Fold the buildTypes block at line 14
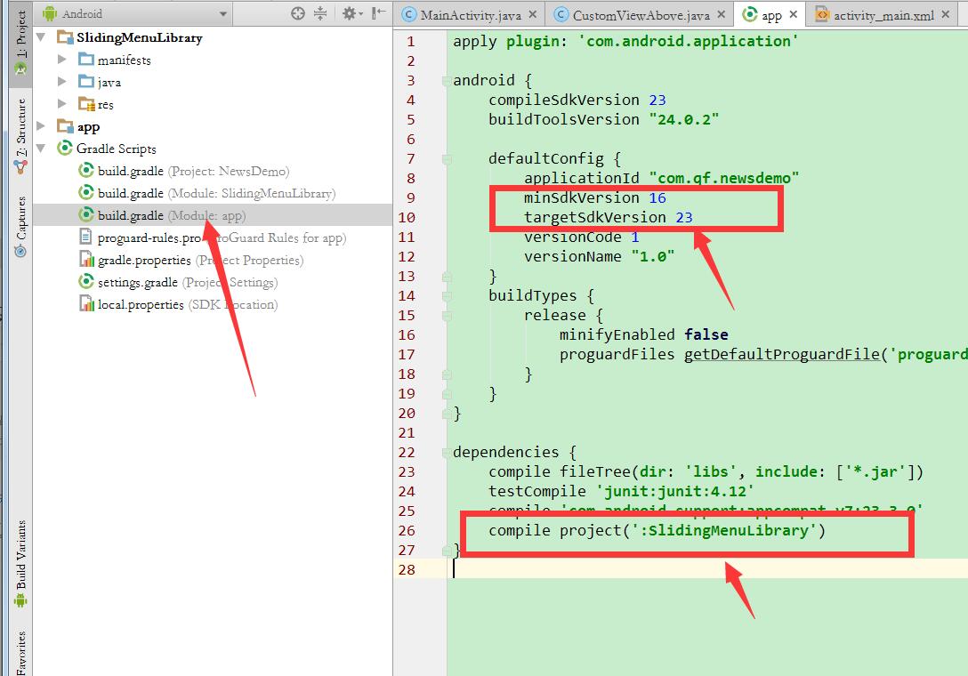The height and width of the screenshot is (676, 968). pos(446,296)
